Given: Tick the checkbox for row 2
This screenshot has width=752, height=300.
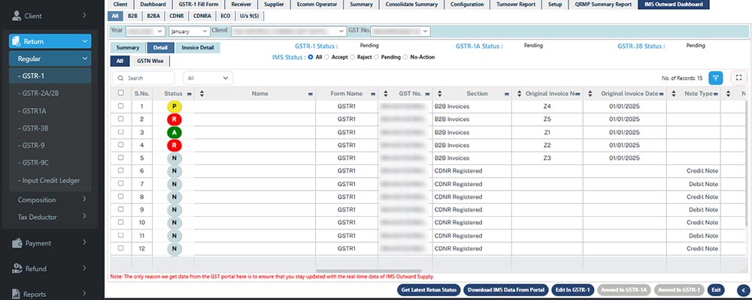Looking at the screenshot, I should point(121,119).
